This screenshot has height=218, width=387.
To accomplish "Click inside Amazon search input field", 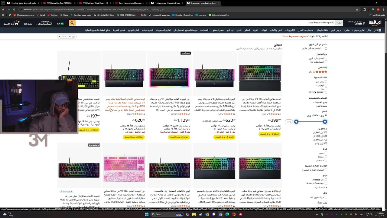I will (206, 23).
